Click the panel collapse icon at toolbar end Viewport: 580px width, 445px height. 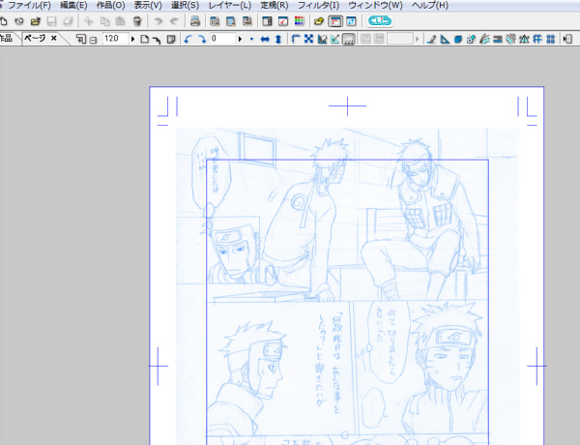point(567,39)
